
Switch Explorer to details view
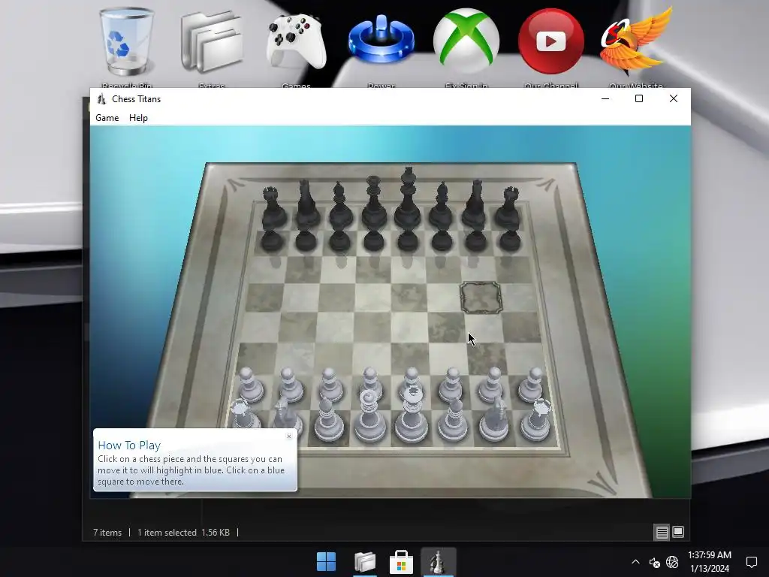click(x=662, y=533)
